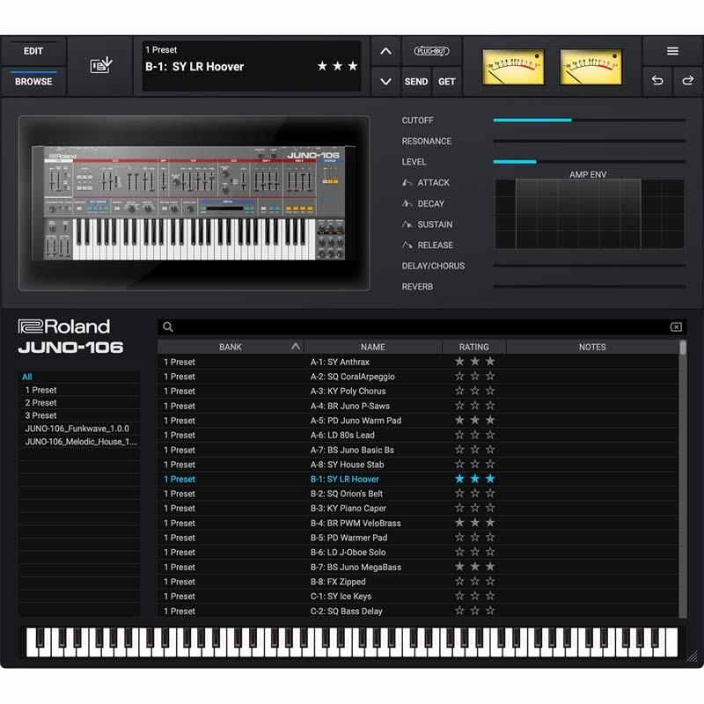Image resolution: width=704 pixels, height=704 pixels.
Task: Click the Sustain envelope icon
Action: click(x=407, y=224)
